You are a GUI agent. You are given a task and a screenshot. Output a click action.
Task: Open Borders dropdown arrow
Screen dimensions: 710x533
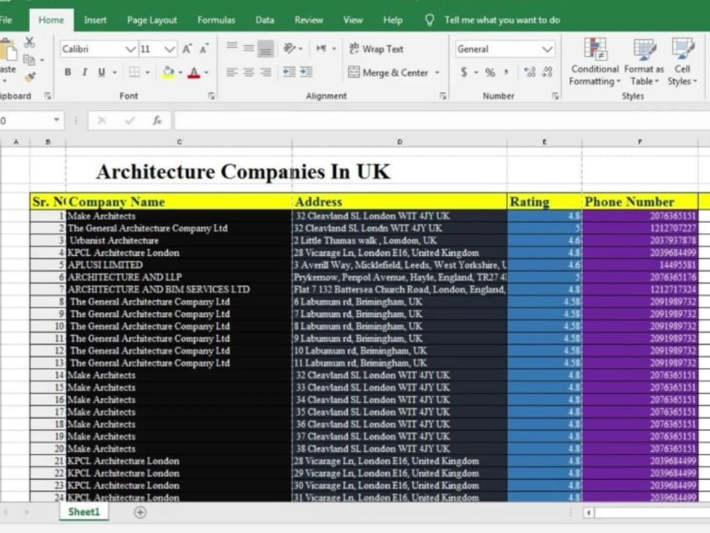click(x=148, y=72)
